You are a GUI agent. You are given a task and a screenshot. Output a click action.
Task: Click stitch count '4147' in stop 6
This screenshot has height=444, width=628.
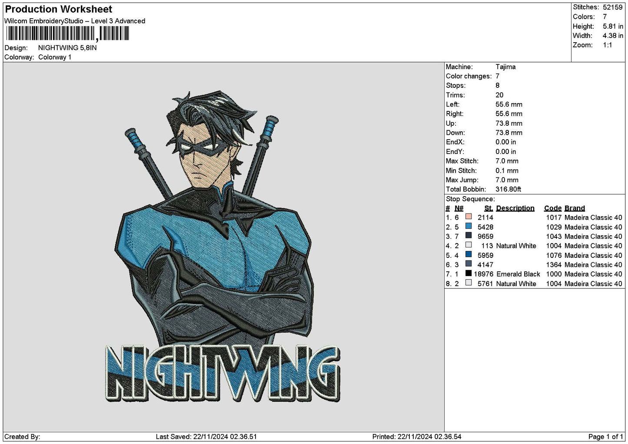coord(485,265)
